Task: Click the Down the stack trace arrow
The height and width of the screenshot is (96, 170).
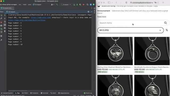Action: [x=5, y=18]
